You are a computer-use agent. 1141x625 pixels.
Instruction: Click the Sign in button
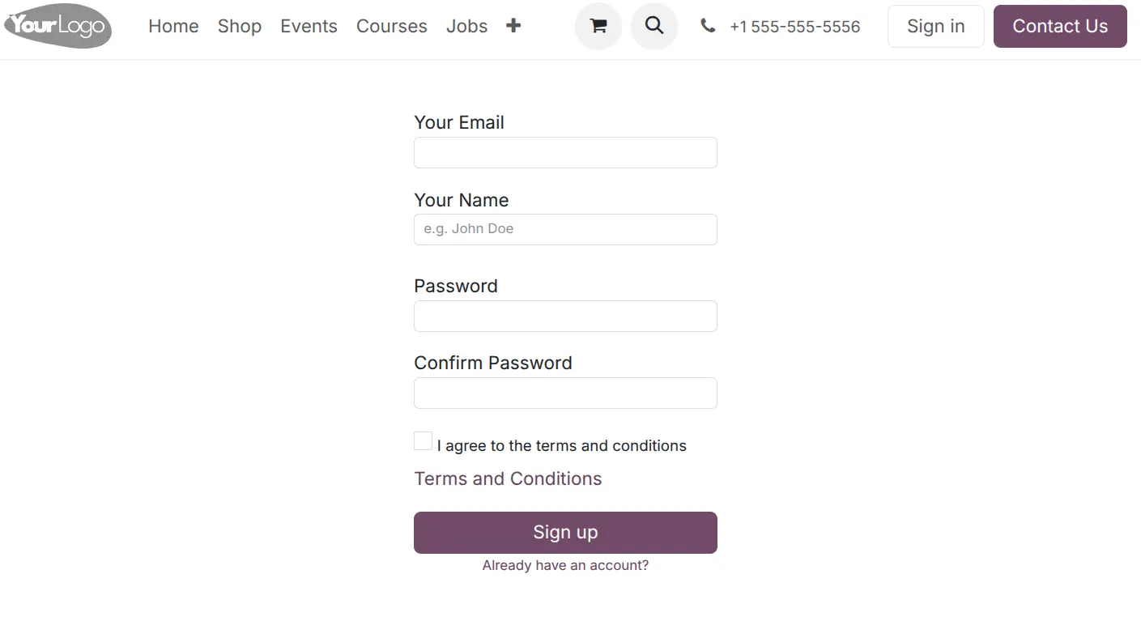tap(936, 26)
